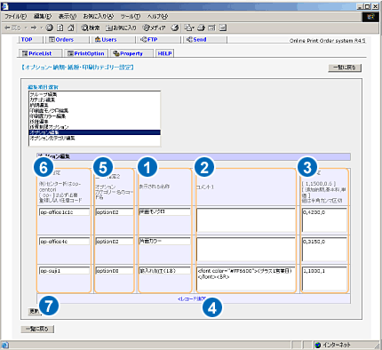Screen dimensions: 382x350
Task: Click the comment box in the op-office4c row
Action: 246,249
